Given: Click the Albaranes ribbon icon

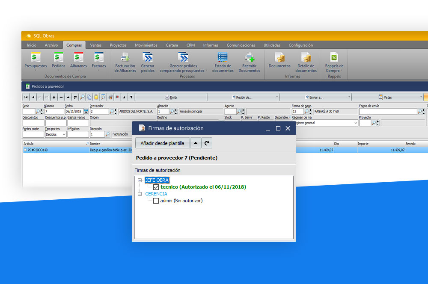Looking at the screenshot, I should (78, 57).
